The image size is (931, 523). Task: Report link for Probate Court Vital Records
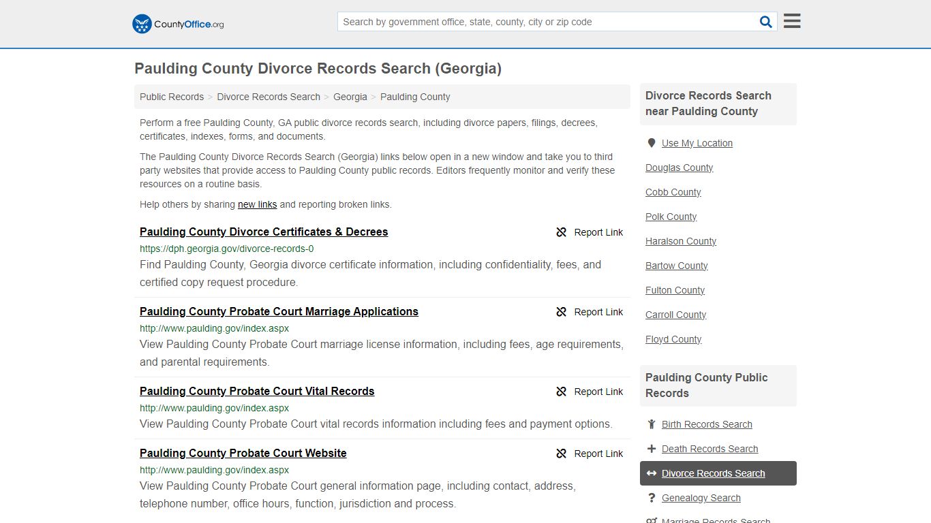[x=598, y=392]
